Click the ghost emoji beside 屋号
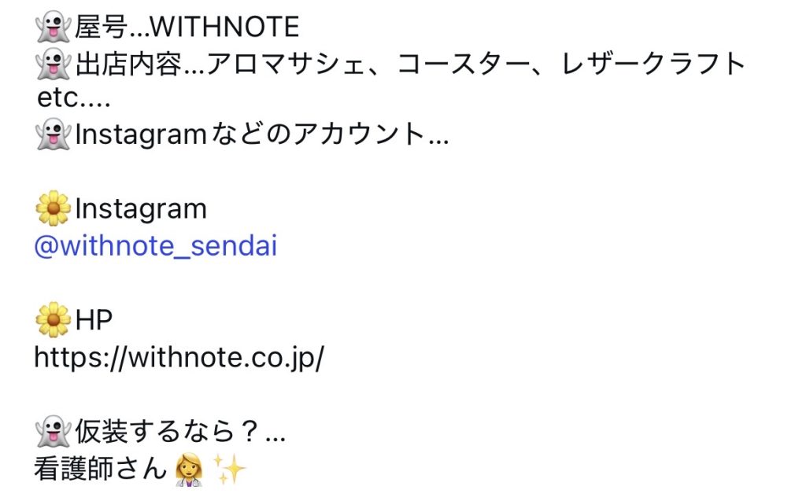Screen dimensions: 806x497 (54, 28)
